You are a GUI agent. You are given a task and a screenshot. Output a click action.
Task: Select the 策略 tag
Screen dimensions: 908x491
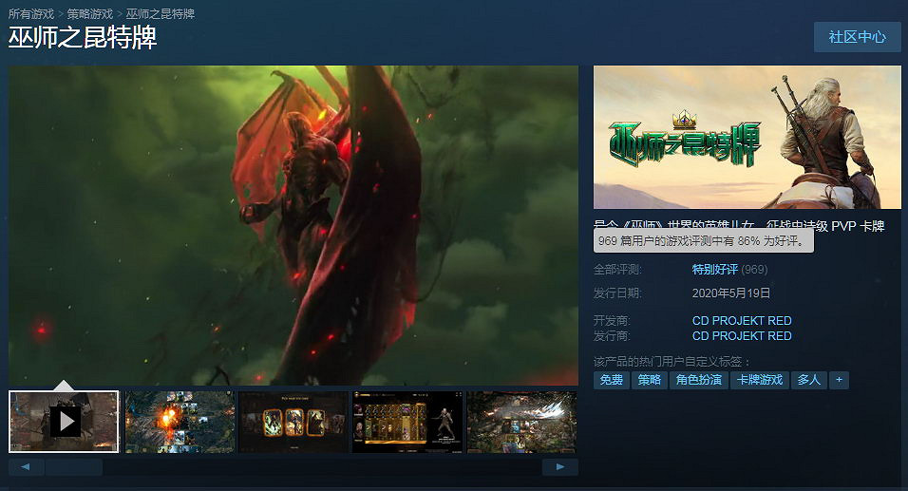[x=649, y=380]
